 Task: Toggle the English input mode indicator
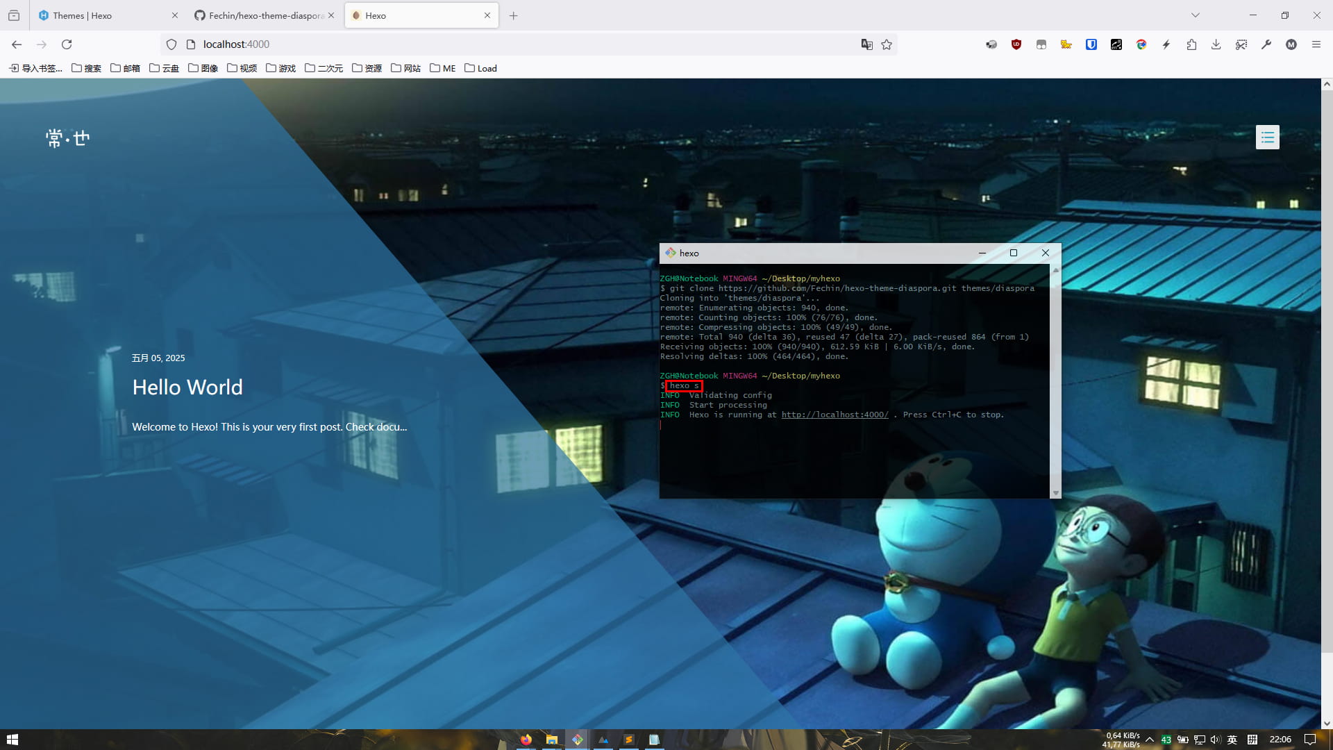[1232, 740]
